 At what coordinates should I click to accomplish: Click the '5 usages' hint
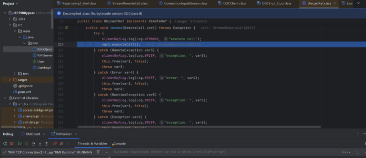pos(181,21)
